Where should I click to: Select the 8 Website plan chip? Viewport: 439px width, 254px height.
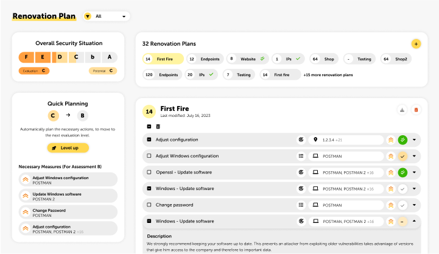[247, 59]
